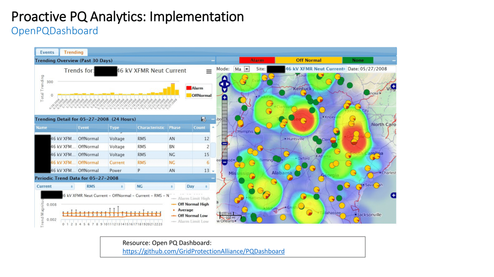Pan the map right with the arrow control
The width and height of the screenshot is (494, 277).
[x=229, y=85]
